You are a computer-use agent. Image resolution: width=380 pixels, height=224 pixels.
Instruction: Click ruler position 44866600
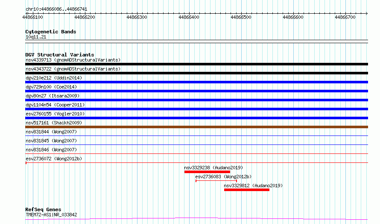click(293, 17)
